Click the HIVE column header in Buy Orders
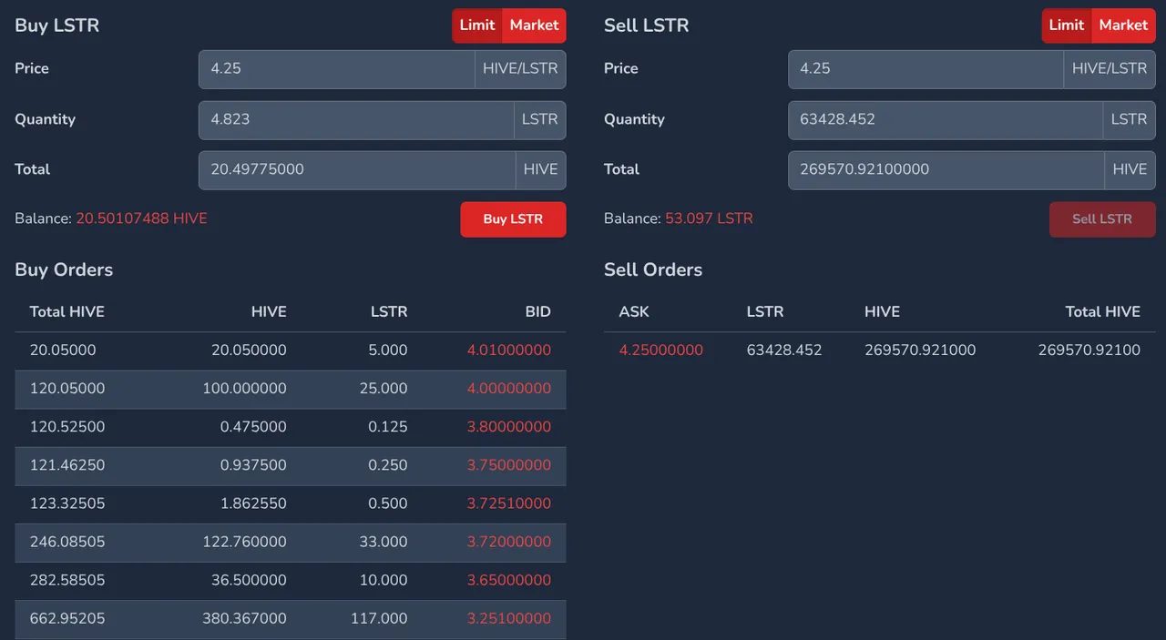1166x640 pixels. (x=269, y=311)
